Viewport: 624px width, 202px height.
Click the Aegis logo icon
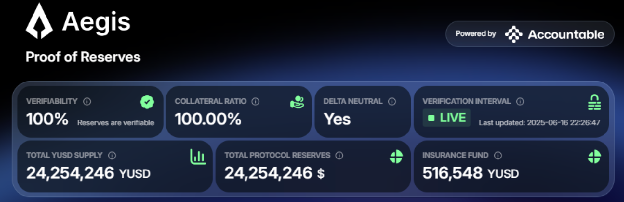(x=39, y=21)
